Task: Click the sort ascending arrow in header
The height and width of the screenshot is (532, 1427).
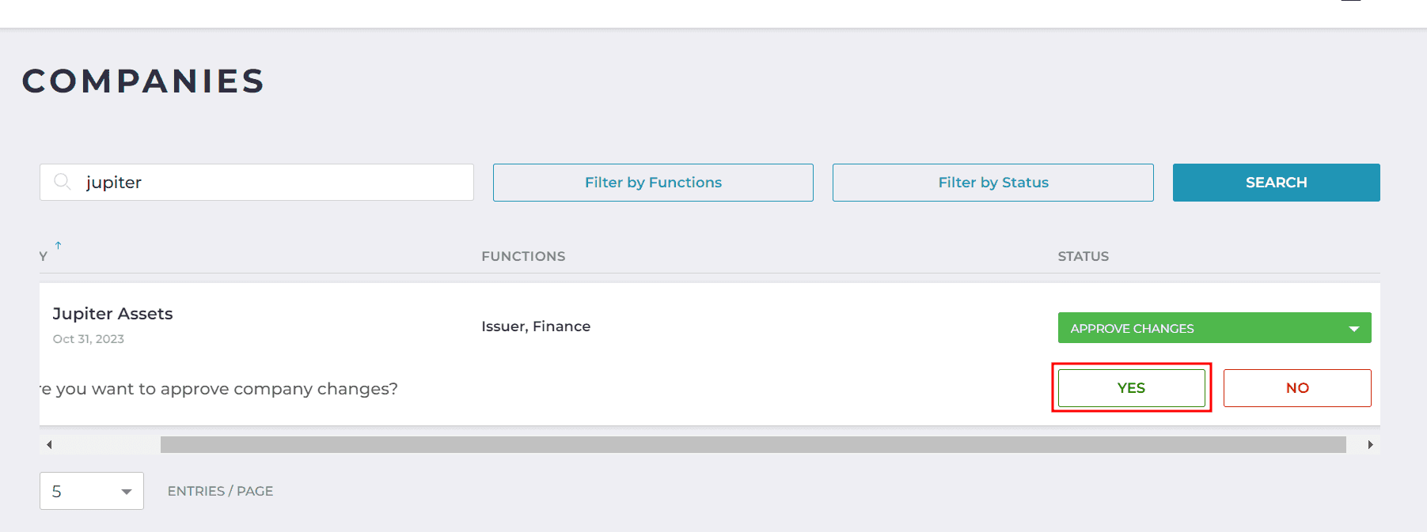Action: click(x=58, y=246)
